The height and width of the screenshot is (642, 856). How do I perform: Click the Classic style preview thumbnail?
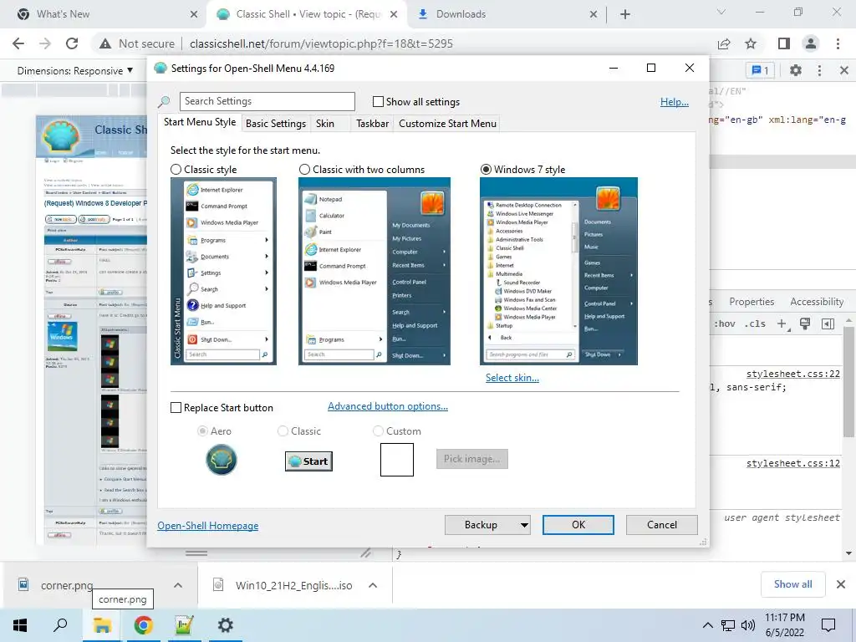point(224,272)
